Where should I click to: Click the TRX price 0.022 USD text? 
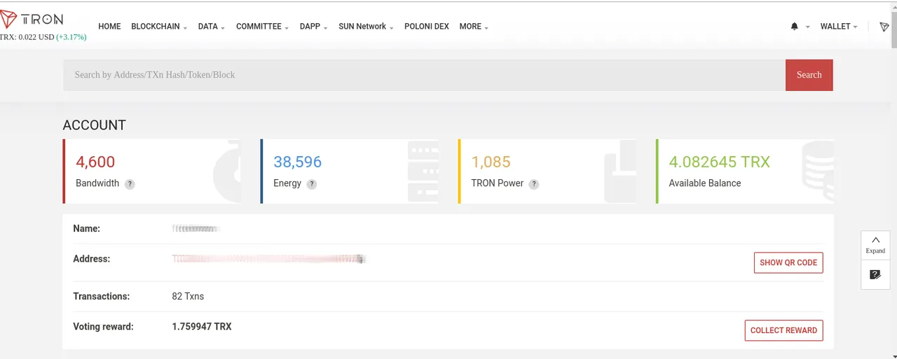[x=28, y=37]
